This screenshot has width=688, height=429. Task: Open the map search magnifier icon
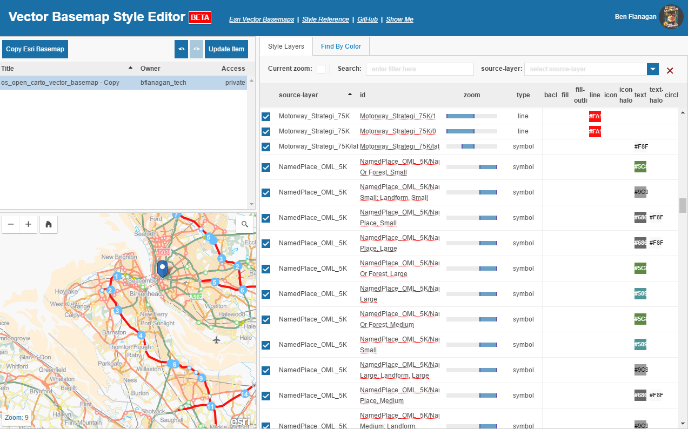tap(245, 224)
